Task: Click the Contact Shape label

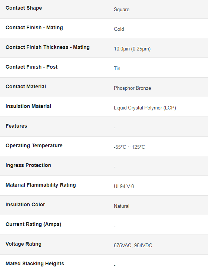Action: 24,8
